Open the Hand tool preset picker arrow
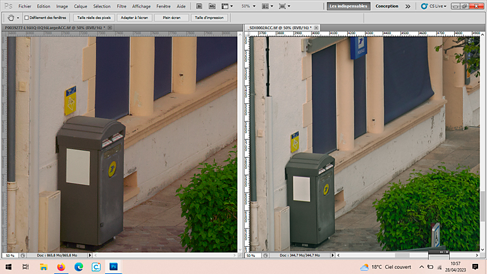The height and width of the screenshot is (274, 487). (18, 18)
